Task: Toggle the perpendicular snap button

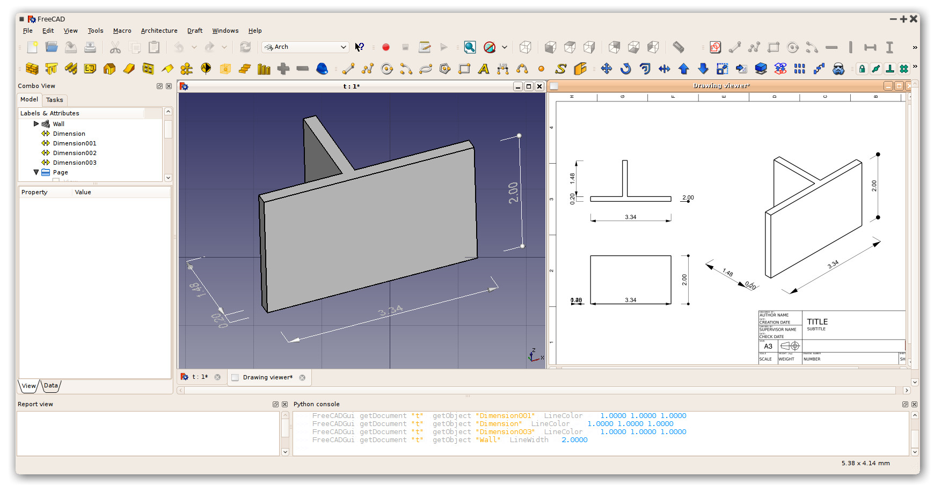Action: click(890, 69)
